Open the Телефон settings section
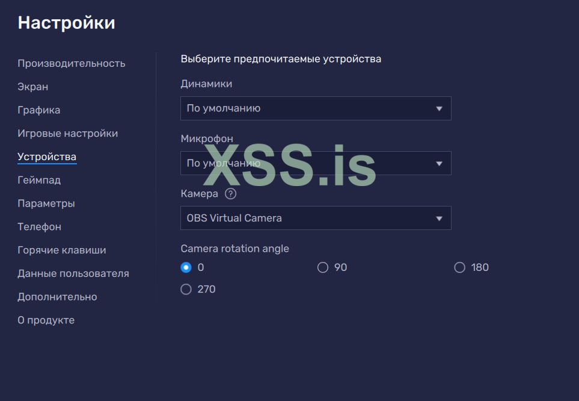579x401 pixels. tap(39, 227)
